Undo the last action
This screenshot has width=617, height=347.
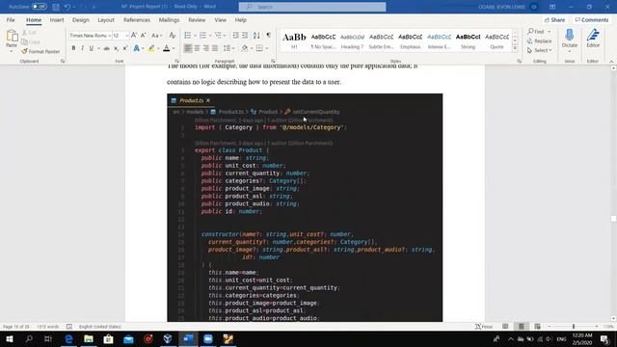tap(67, 7)
